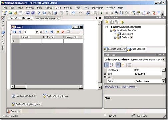Expand the Orders table node
The height and width of the screenshot is (120, 168).
coord(115,38)
